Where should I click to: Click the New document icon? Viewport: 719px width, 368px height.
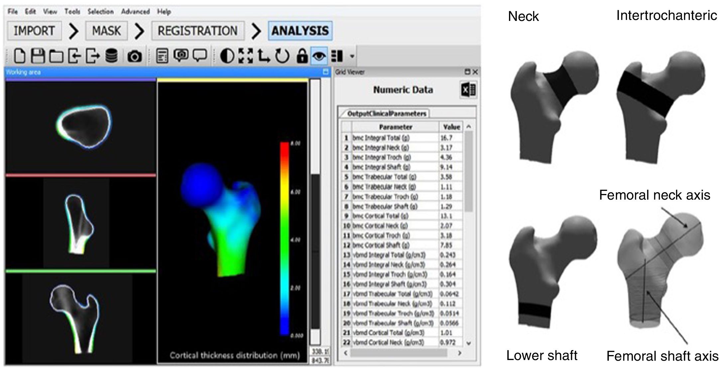[19, 56]
